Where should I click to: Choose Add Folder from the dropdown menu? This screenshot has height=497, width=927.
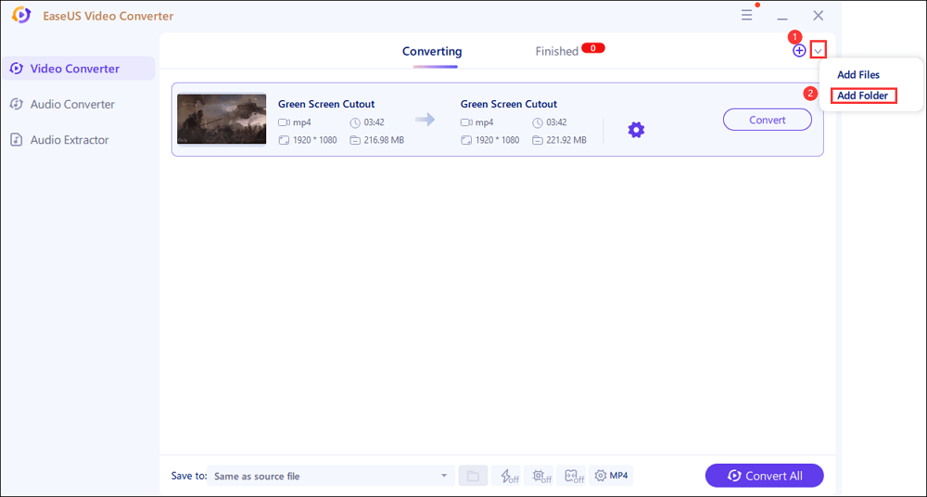(x=862, y=96)
